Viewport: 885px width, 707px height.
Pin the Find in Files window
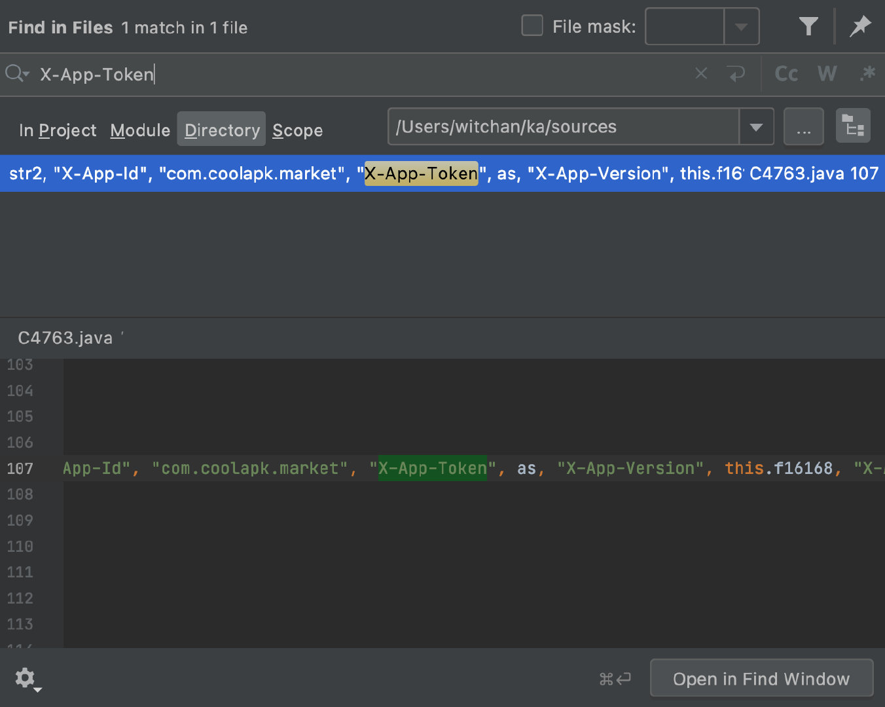[x=859, y=27]
